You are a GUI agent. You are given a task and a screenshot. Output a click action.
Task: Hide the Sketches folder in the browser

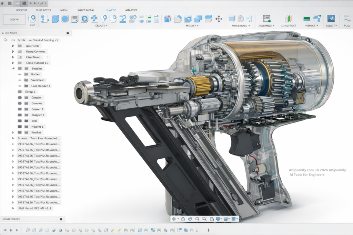(x=20, y=80)
